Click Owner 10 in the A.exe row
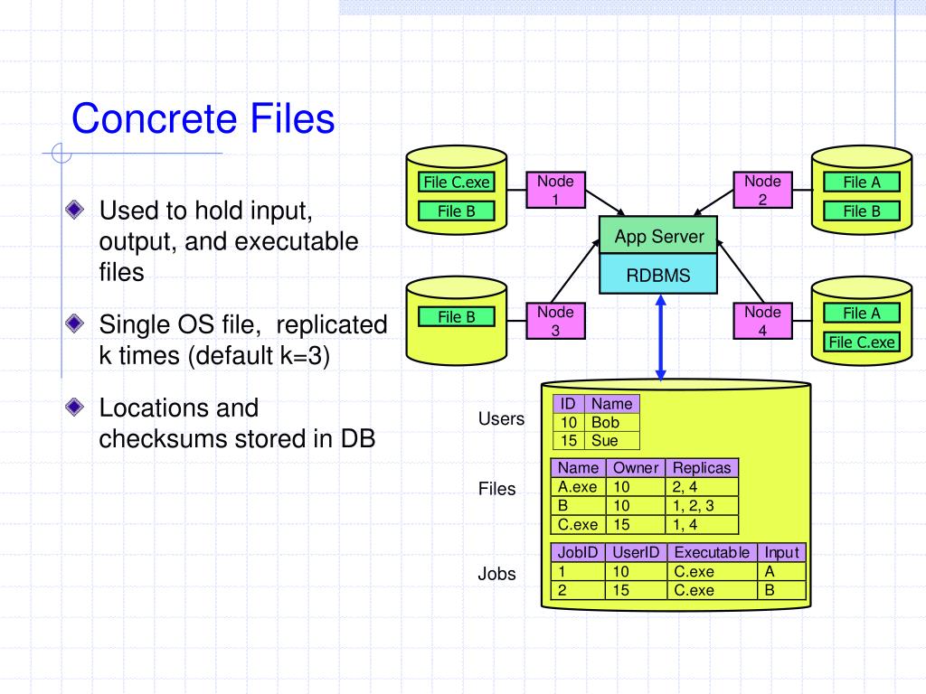 click(636, 487)
